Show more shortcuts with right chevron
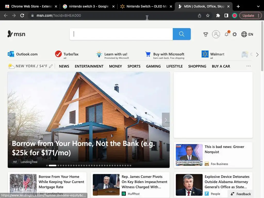 click(257, 55)
